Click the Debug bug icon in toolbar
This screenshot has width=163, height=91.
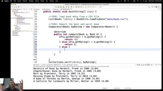coord(56,7)
